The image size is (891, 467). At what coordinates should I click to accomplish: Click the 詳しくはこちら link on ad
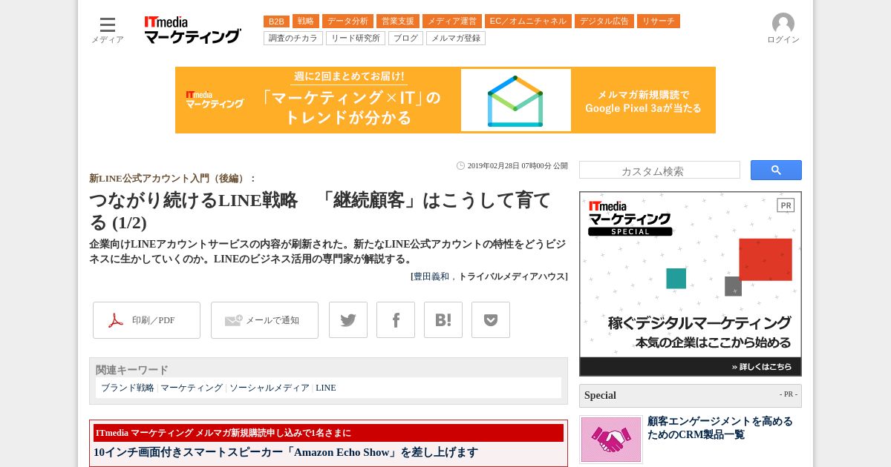pyautogui.click(x=761, y=366)
